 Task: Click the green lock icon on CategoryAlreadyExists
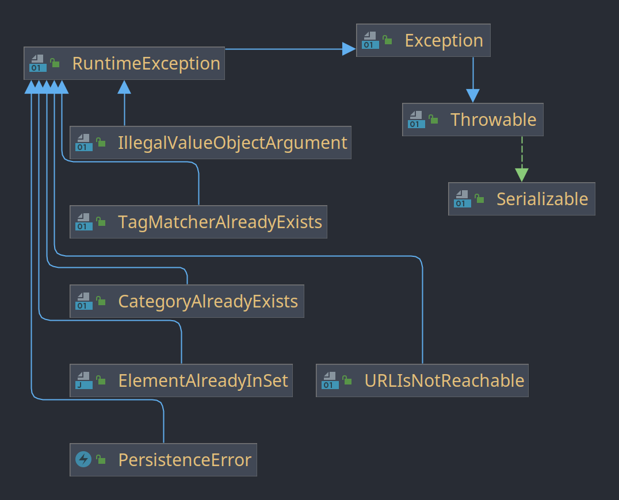coord(101,301)
